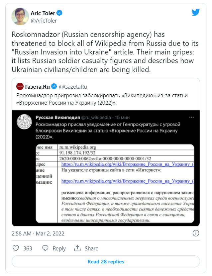Open the Aric Toler display name
The height and width of the screenshot is (276, 212).
click(43, 13)
